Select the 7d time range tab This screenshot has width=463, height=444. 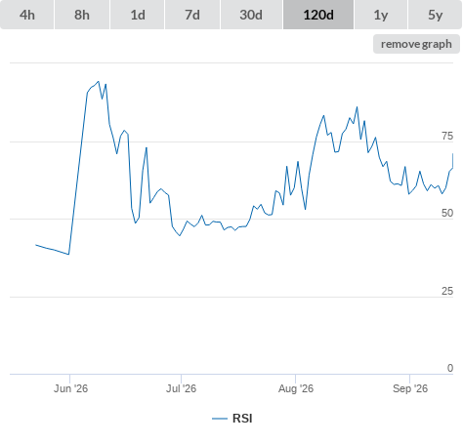pyautogui.click(x=192, y=15)
